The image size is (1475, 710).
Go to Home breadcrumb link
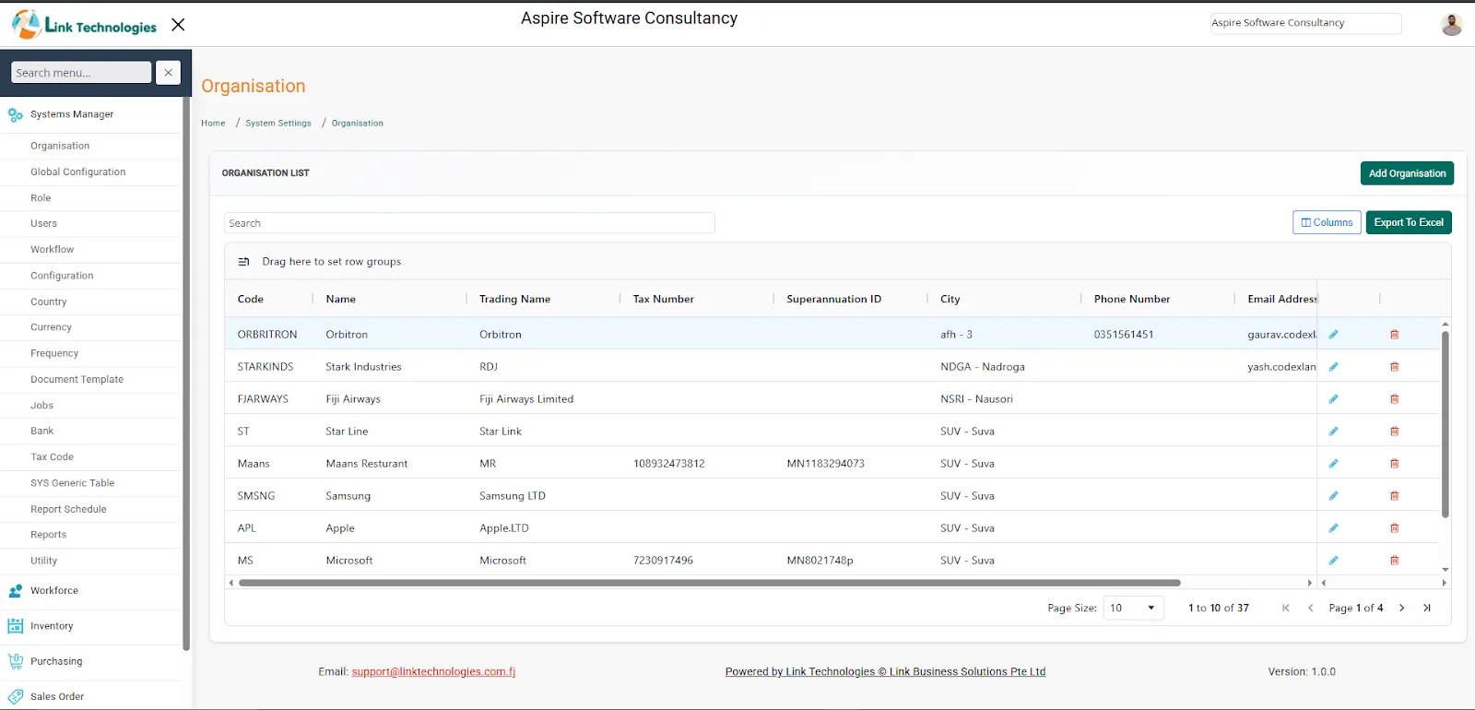(213, 123)
